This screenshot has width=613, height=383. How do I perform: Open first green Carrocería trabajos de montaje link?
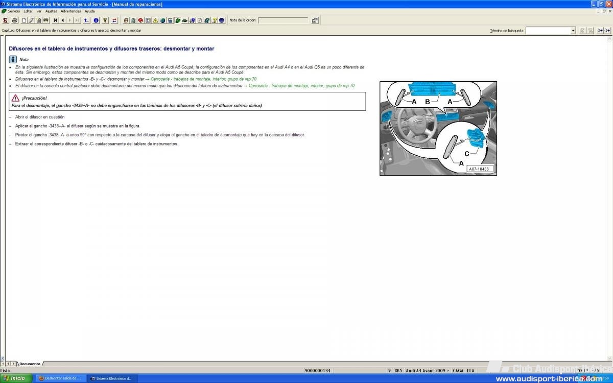[x=203, y=79]
